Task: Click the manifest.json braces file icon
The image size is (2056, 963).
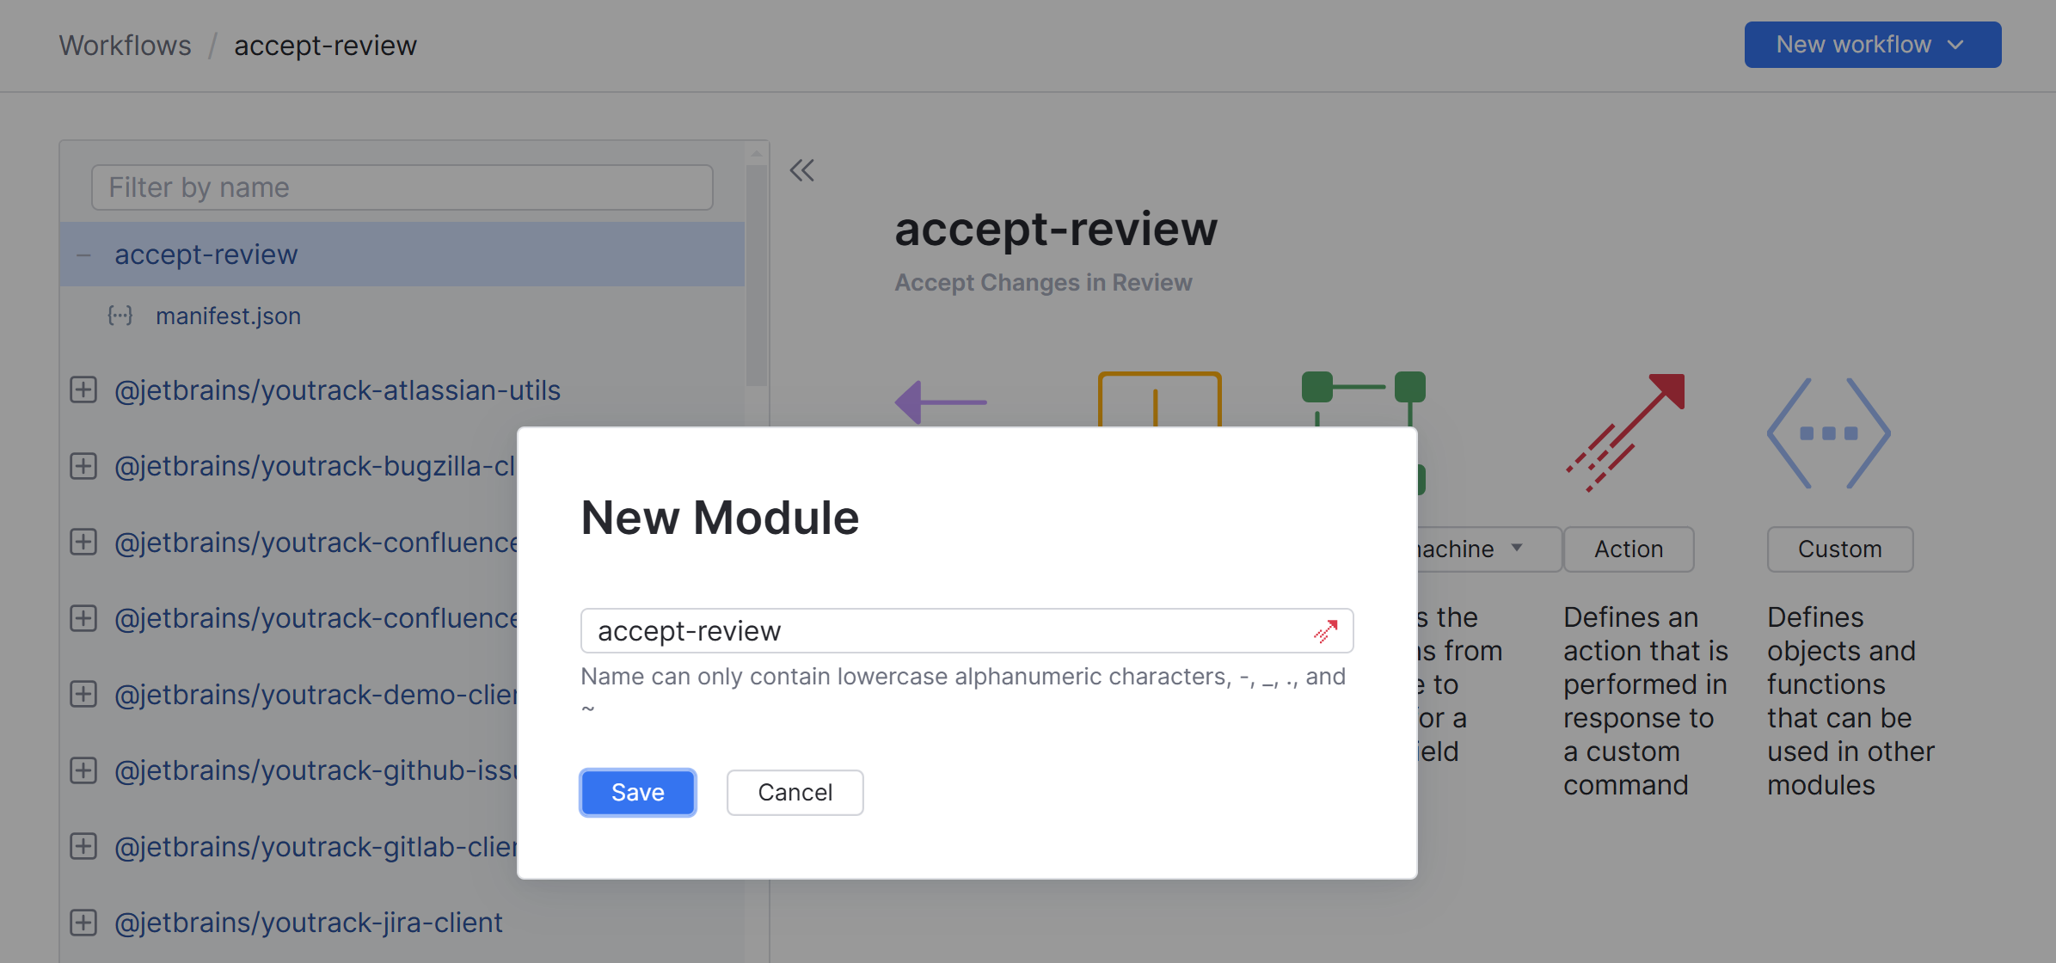Action: 120,316
